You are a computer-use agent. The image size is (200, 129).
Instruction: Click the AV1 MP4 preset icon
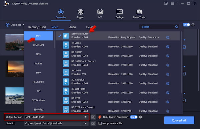66,72
